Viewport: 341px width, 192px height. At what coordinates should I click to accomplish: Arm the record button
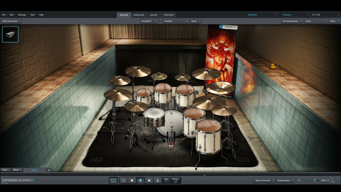(x=149, y=181)
